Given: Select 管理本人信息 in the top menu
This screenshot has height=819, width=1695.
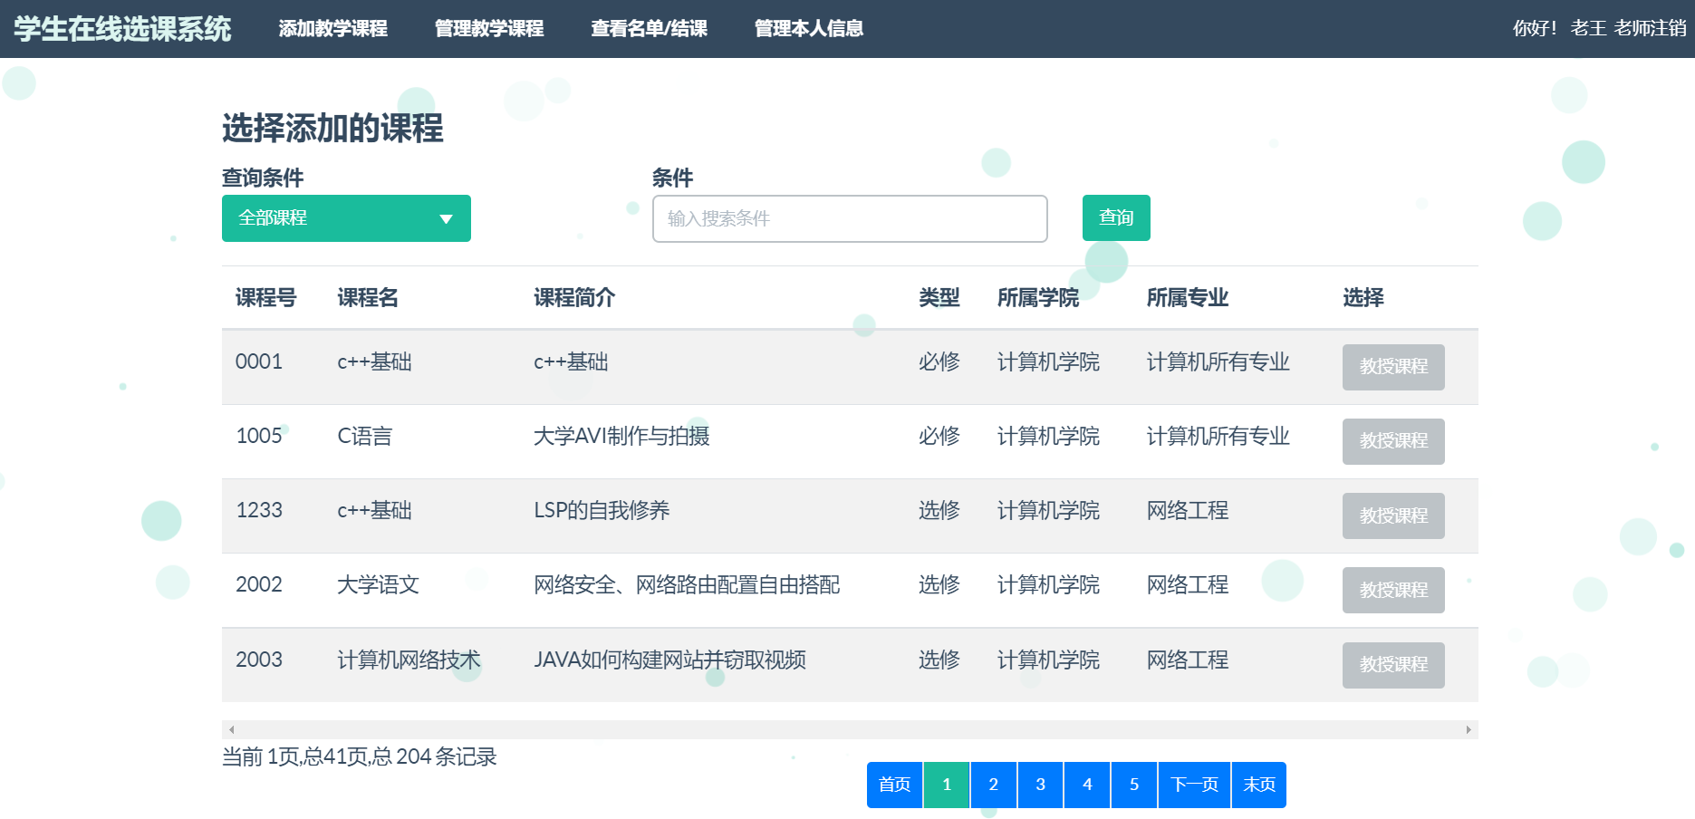Looking at the screenshot, I should 808,29.
